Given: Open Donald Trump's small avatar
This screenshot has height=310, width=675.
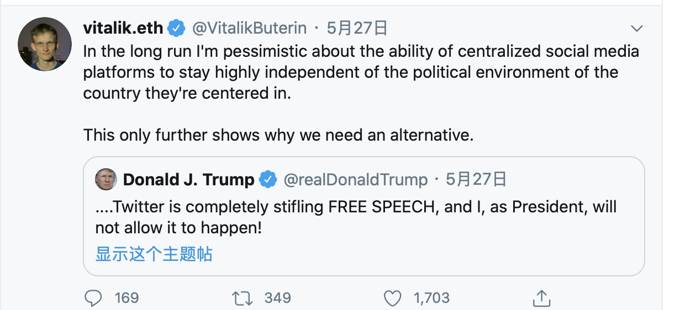Looking at the screenshot, I should [106, 179].
